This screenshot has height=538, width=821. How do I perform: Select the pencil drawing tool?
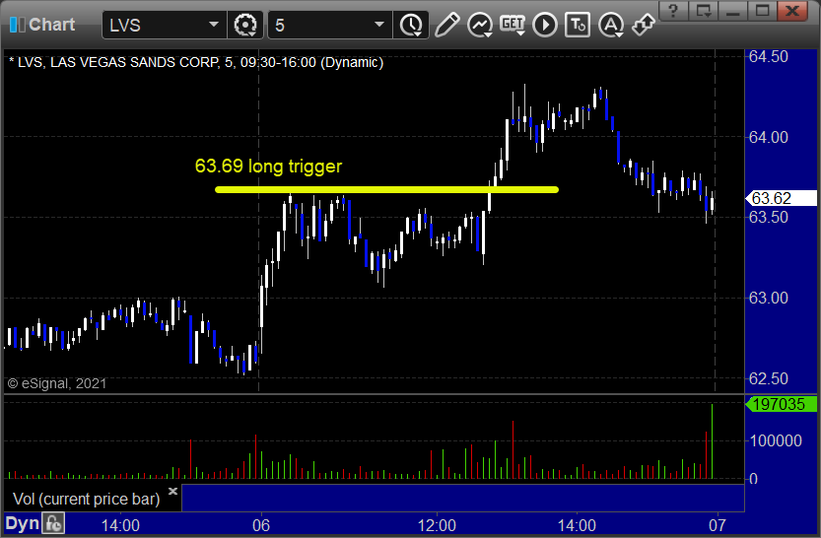447,25
